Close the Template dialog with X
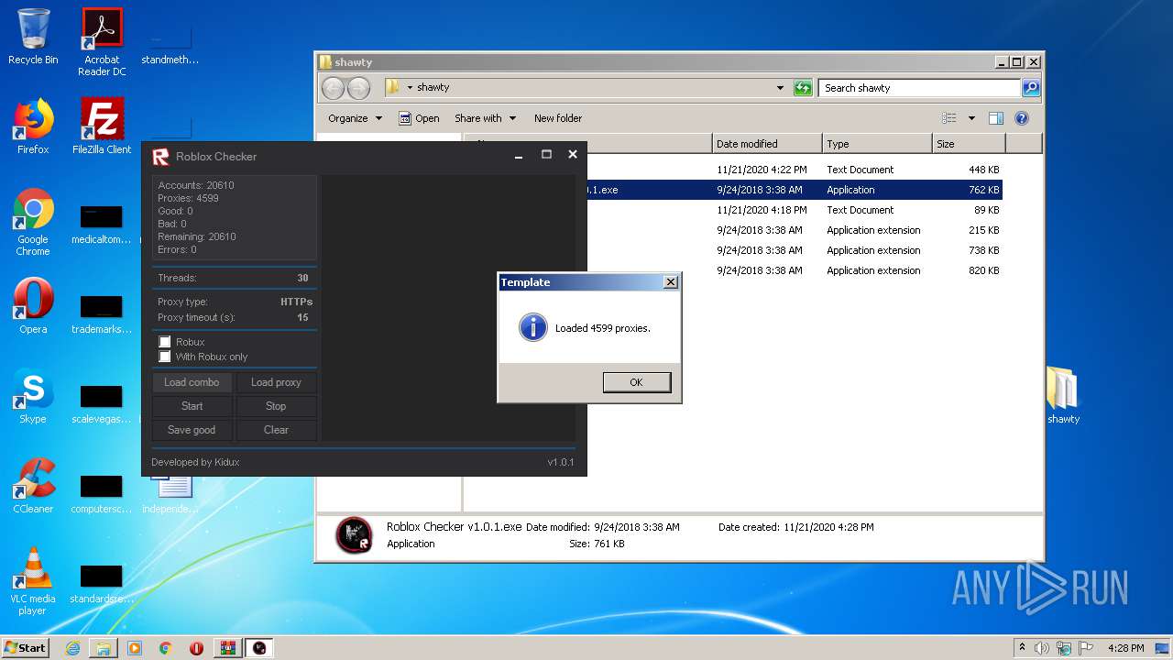The image size is (1173, 660). tap(671, 282)
